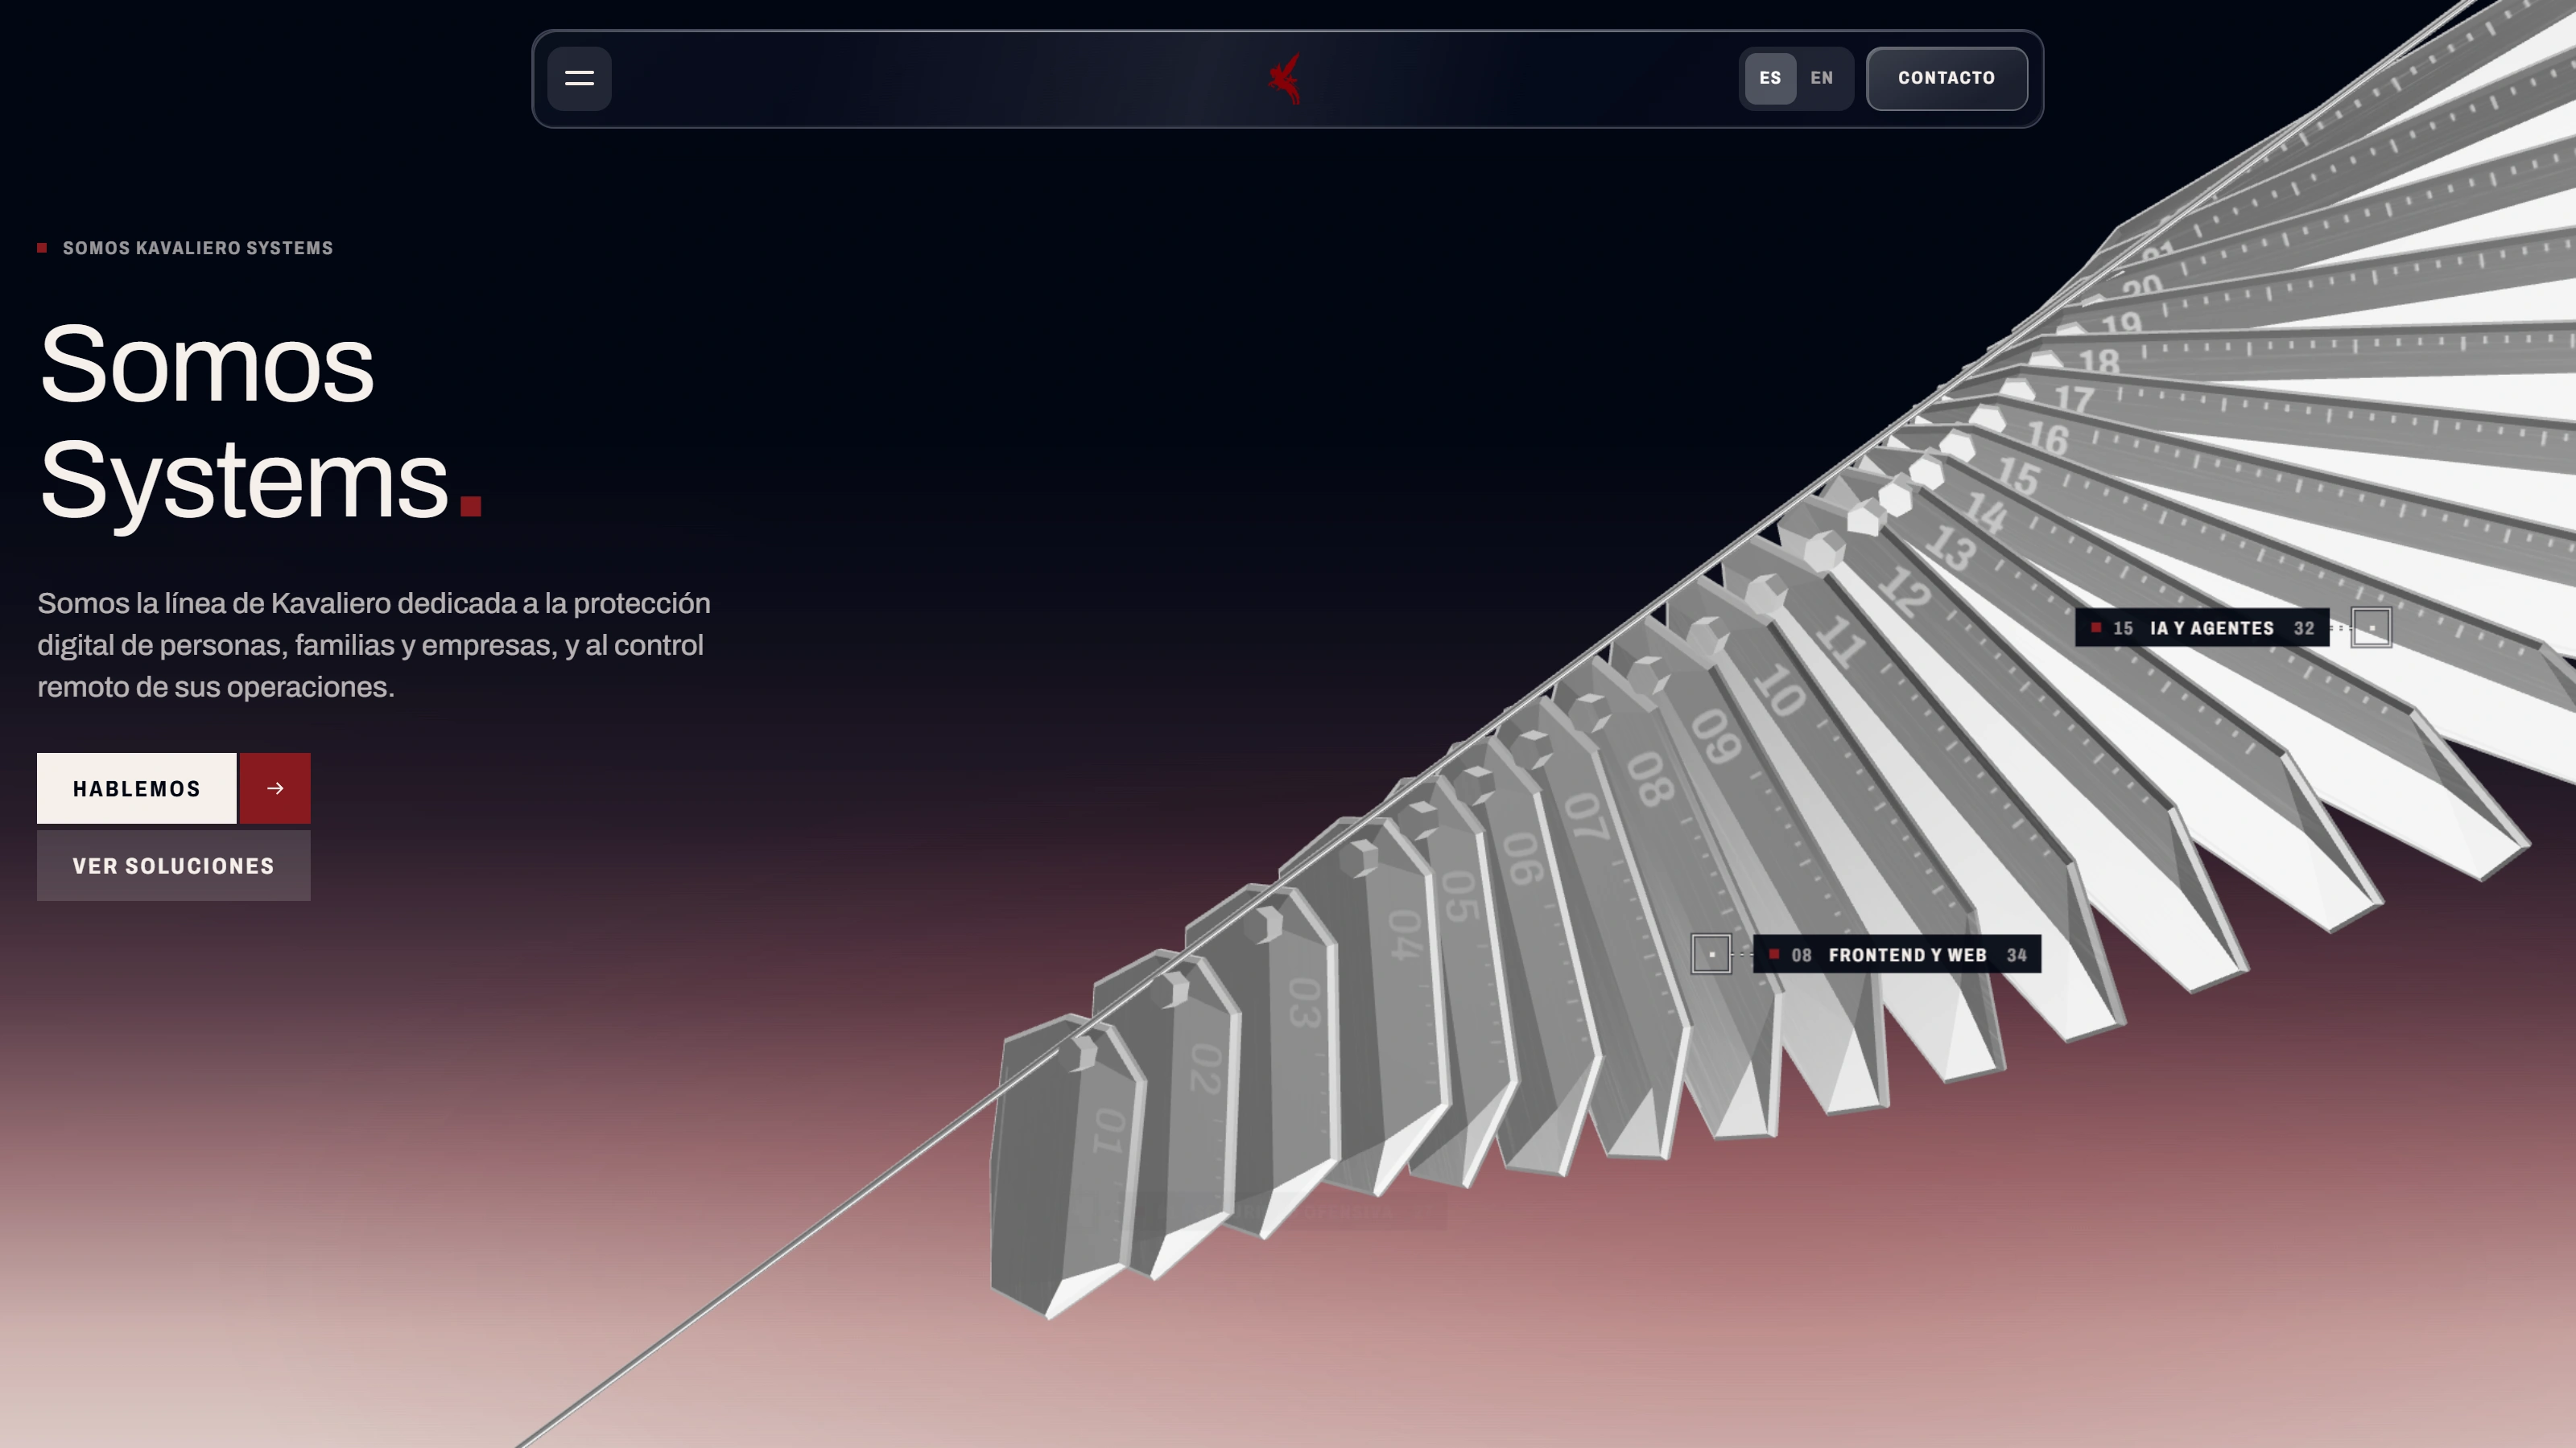Image resolution: width=2576 pixels, height=1448 pixels.
Task: Click the square marker beside IA Y AGENTES
Action: (2371, 627)
